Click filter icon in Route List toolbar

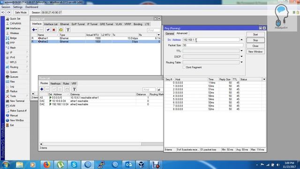pos(74,89)
